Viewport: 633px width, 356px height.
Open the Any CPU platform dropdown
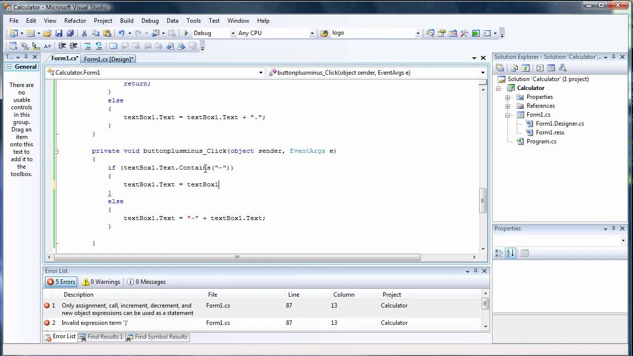(312, 33)
